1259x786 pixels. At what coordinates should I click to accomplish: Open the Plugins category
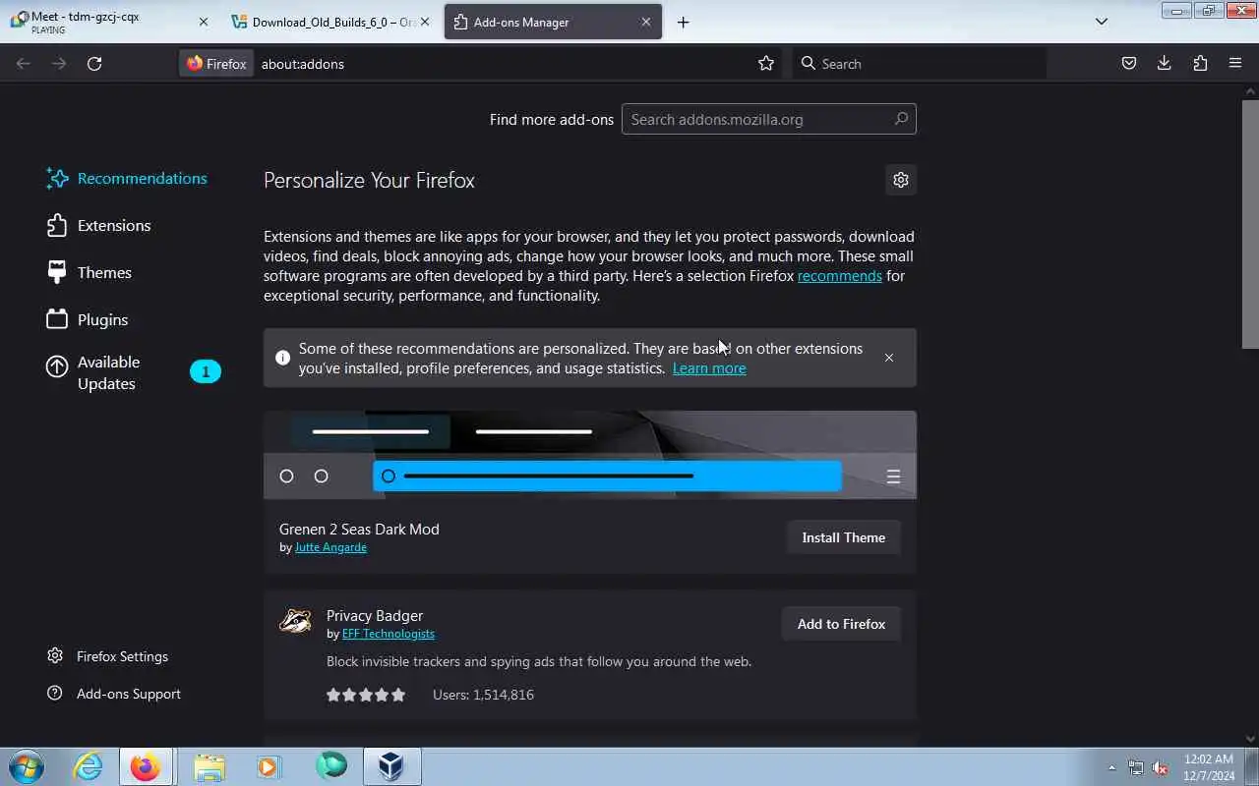[88, 319]
